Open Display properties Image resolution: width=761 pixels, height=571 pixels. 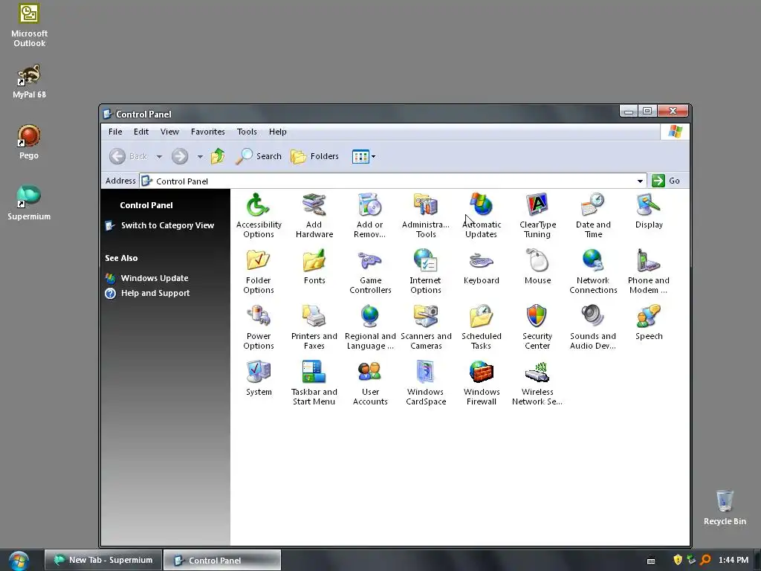649,211
